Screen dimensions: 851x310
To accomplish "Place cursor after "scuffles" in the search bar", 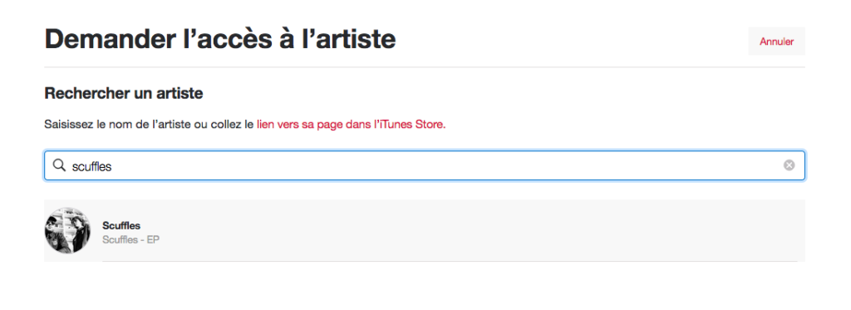I will point(114,166).
